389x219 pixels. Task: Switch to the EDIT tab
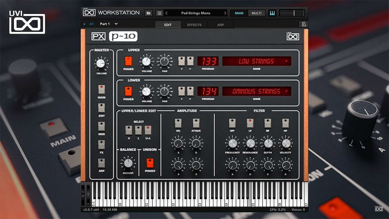click(168, 25)
